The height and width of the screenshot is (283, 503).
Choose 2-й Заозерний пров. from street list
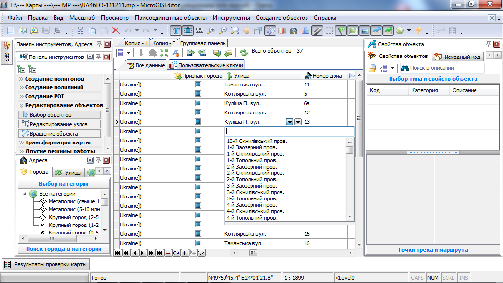tap(251, 167)
